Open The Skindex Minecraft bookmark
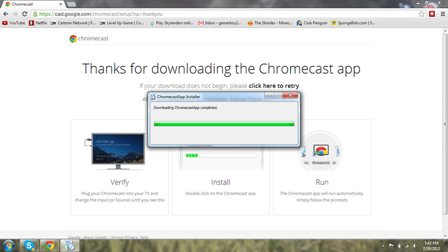The width and height of the screenshot is (448, 252). [270, 23]
